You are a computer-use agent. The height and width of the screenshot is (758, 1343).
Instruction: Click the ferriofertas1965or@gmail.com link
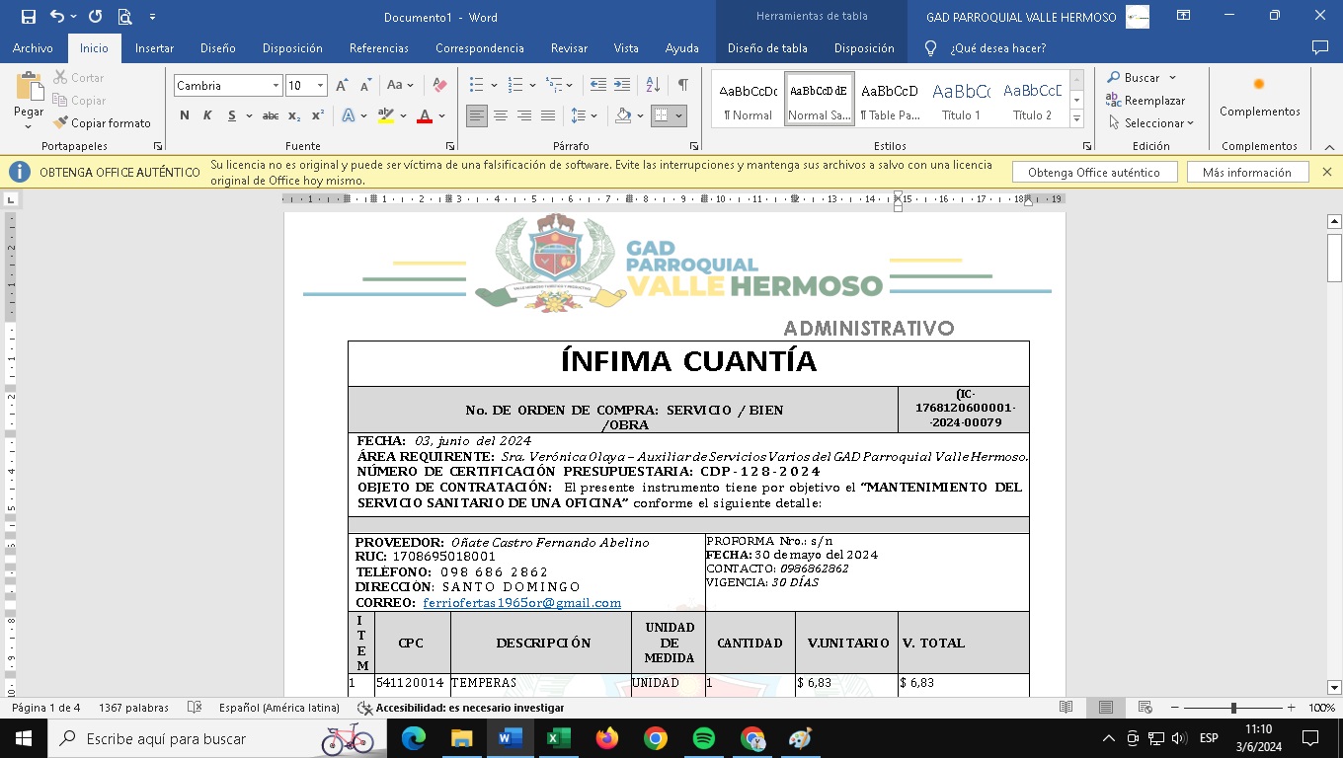(521, 603)
